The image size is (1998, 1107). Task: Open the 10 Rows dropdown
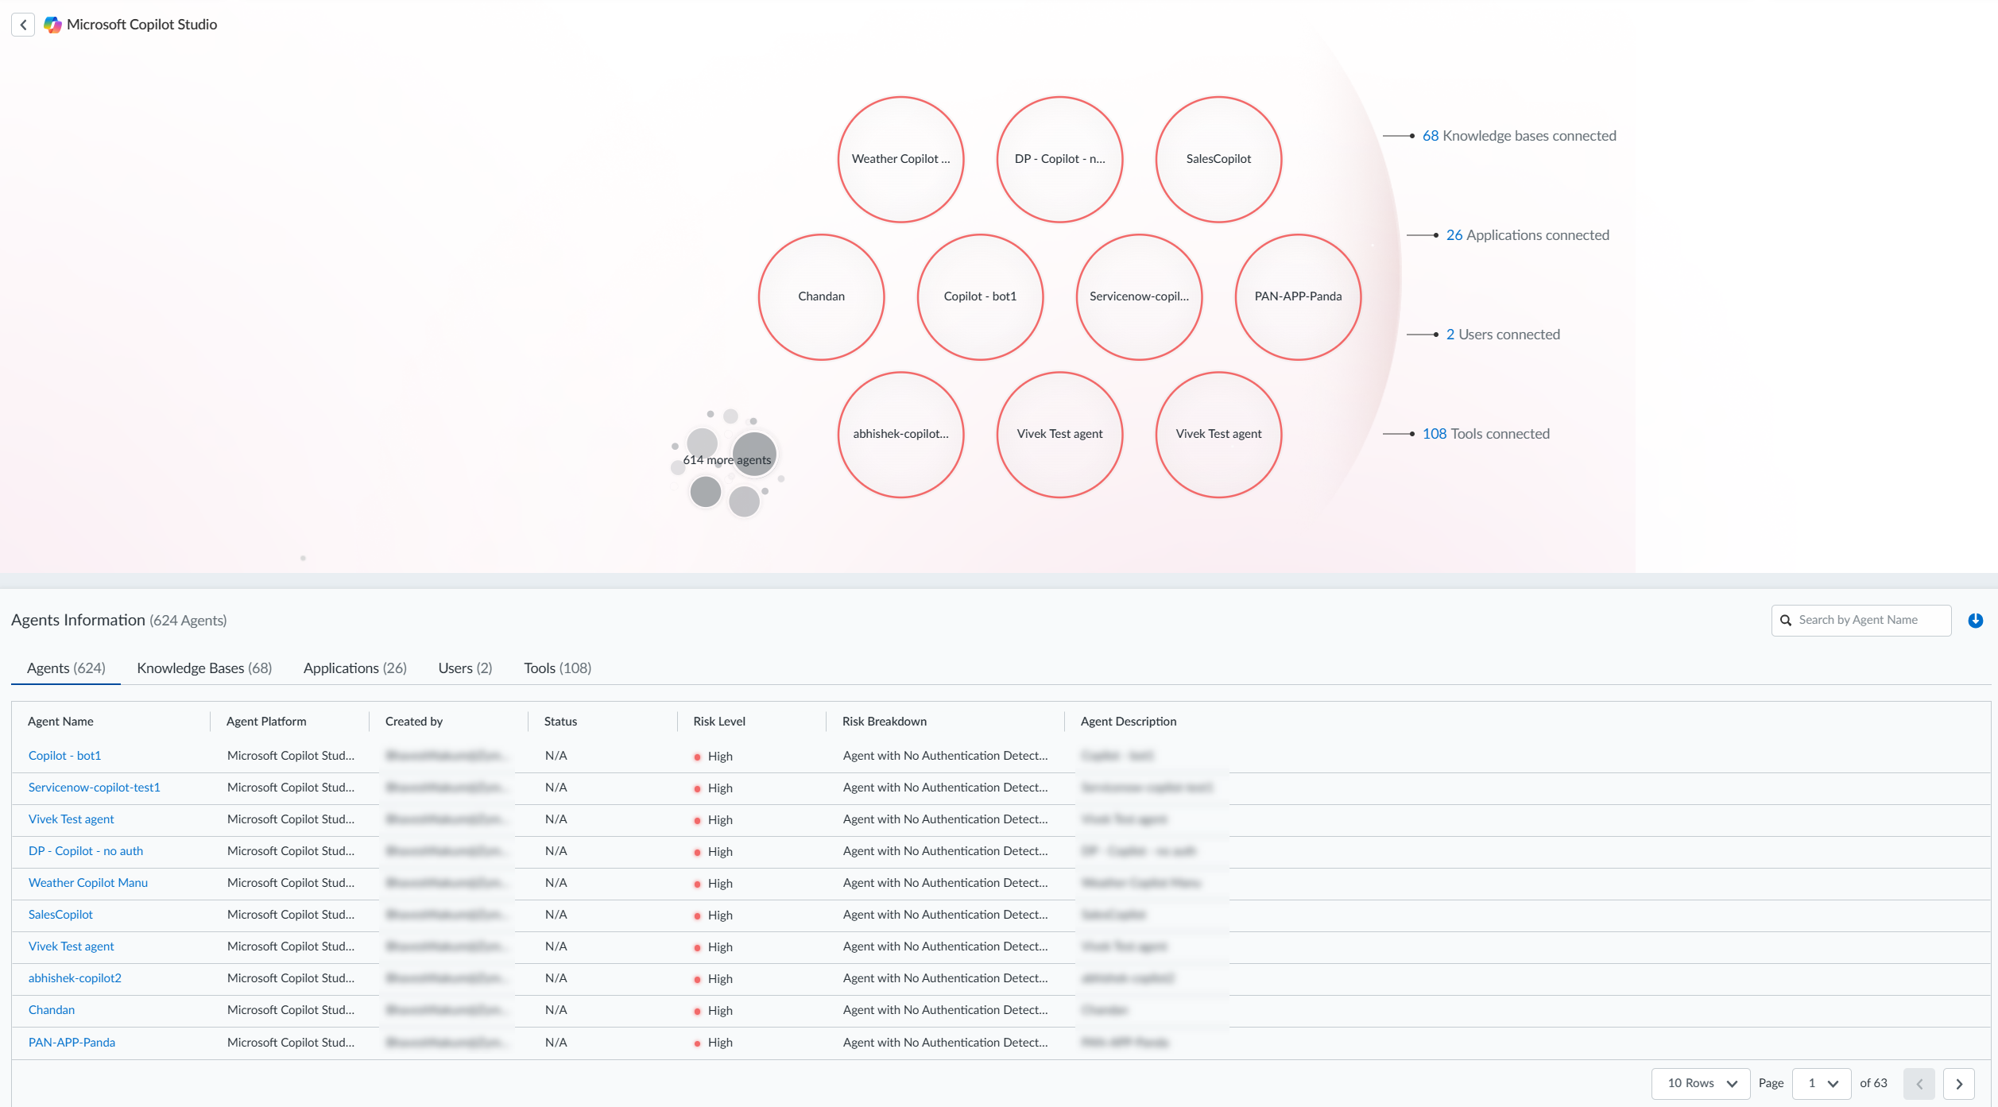[1701, 1084]
